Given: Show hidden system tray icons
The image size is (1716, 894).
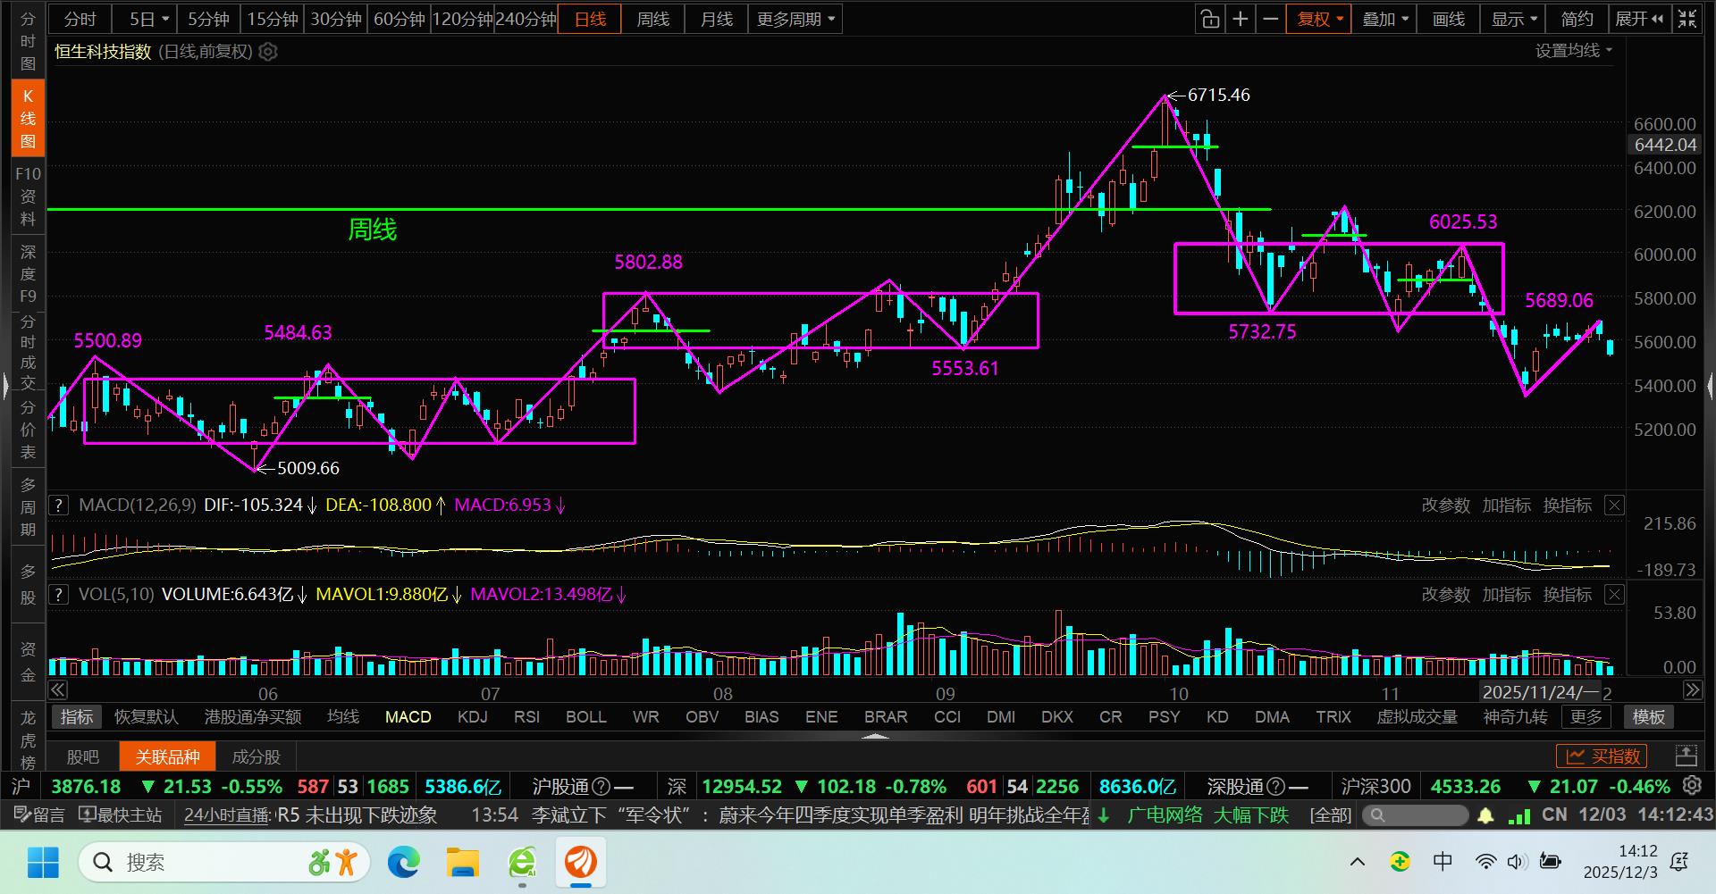Looking at the screenshot, I should [1358, 863].
